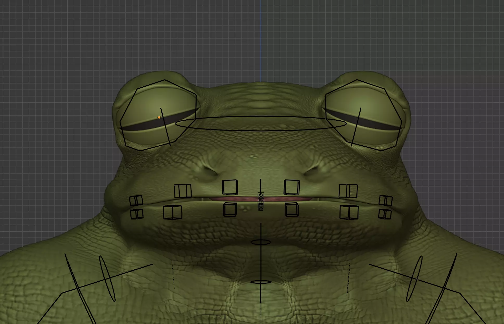The image size is (504, 324).
Task: Select straight line bone inside screen-right eye
Action: pos(356,126)
